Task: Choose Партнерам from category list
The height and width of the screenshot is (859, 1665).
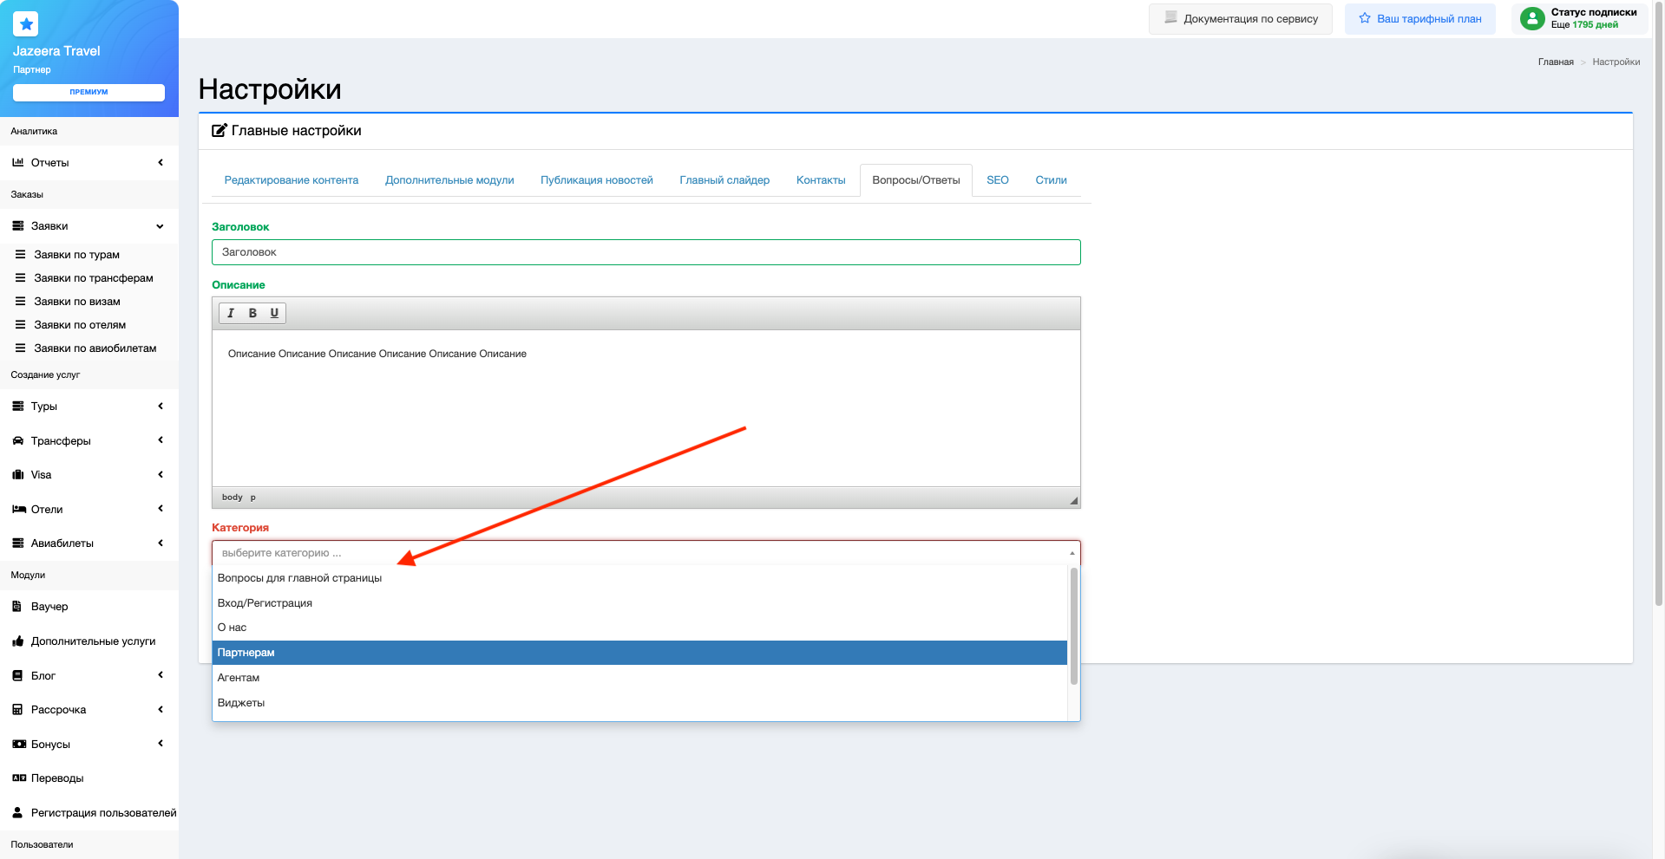Action: coord(639,653)
